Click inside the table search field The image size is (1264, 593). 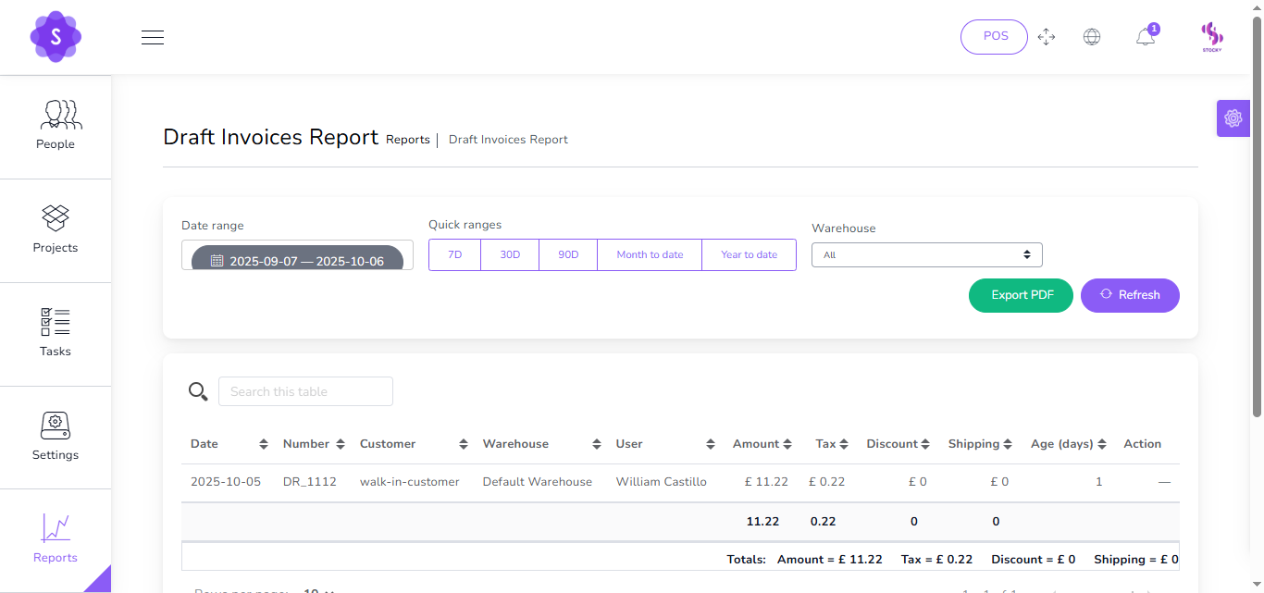(x=305, y=391)
